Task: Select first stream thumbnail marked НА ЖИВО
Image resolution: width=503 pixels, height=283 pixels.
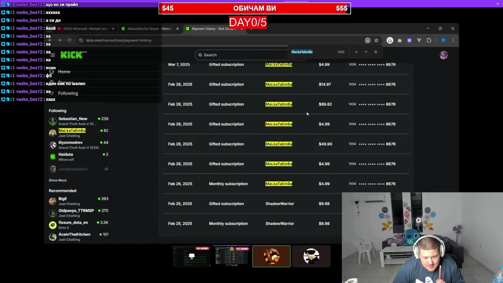Action: [191, 256]
